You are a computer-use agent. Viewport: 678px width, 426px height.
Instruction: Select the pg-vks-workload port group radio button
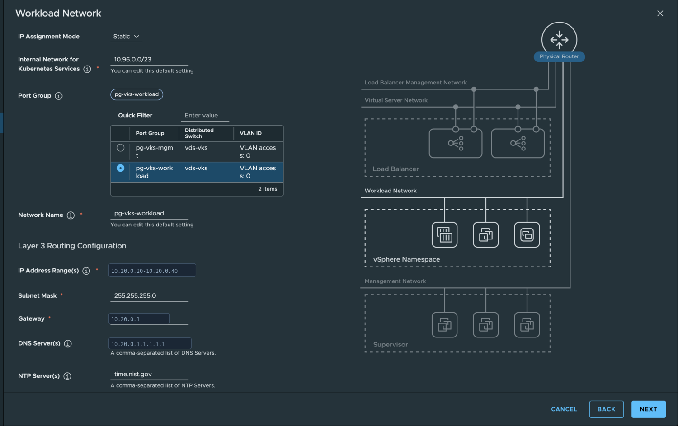120,168
